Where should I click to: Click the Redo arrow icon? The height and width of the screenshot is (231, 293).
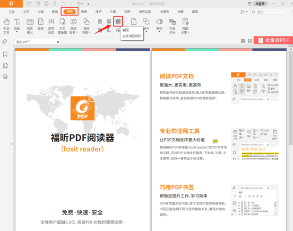[x=71, y=4]
